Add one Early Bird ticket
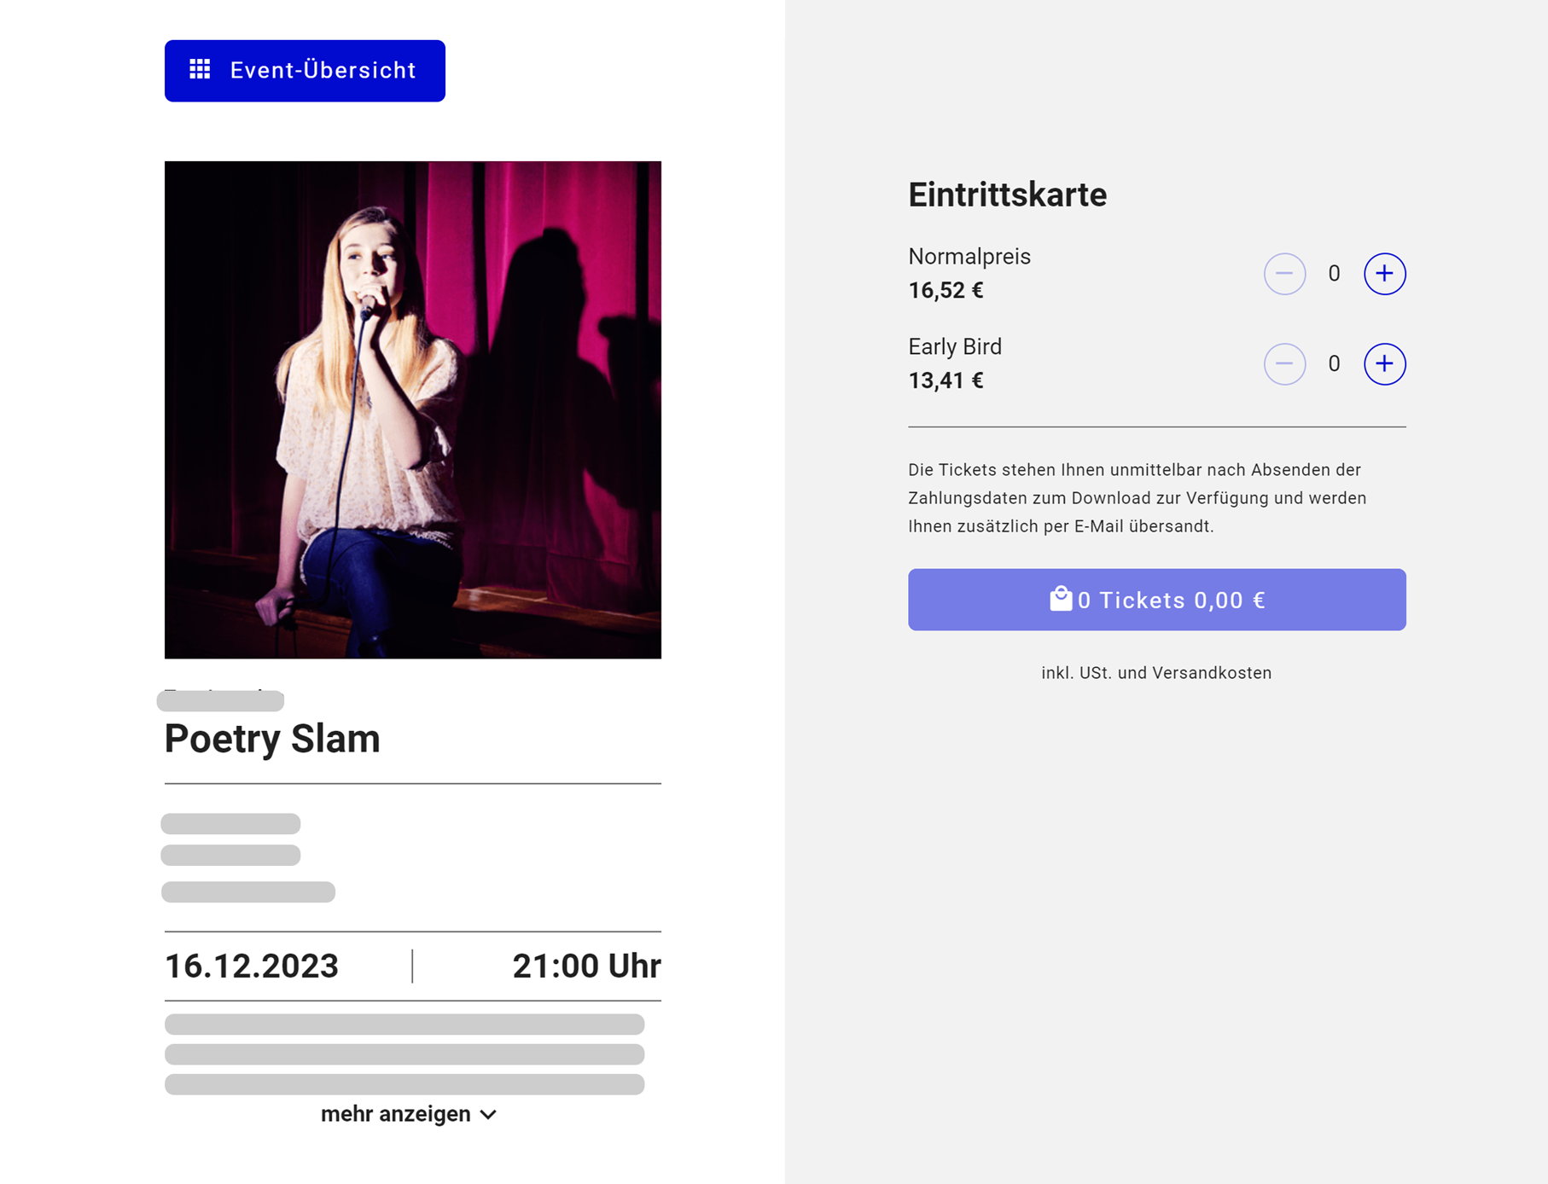1548x1184 pixels. click(1384, 364)
